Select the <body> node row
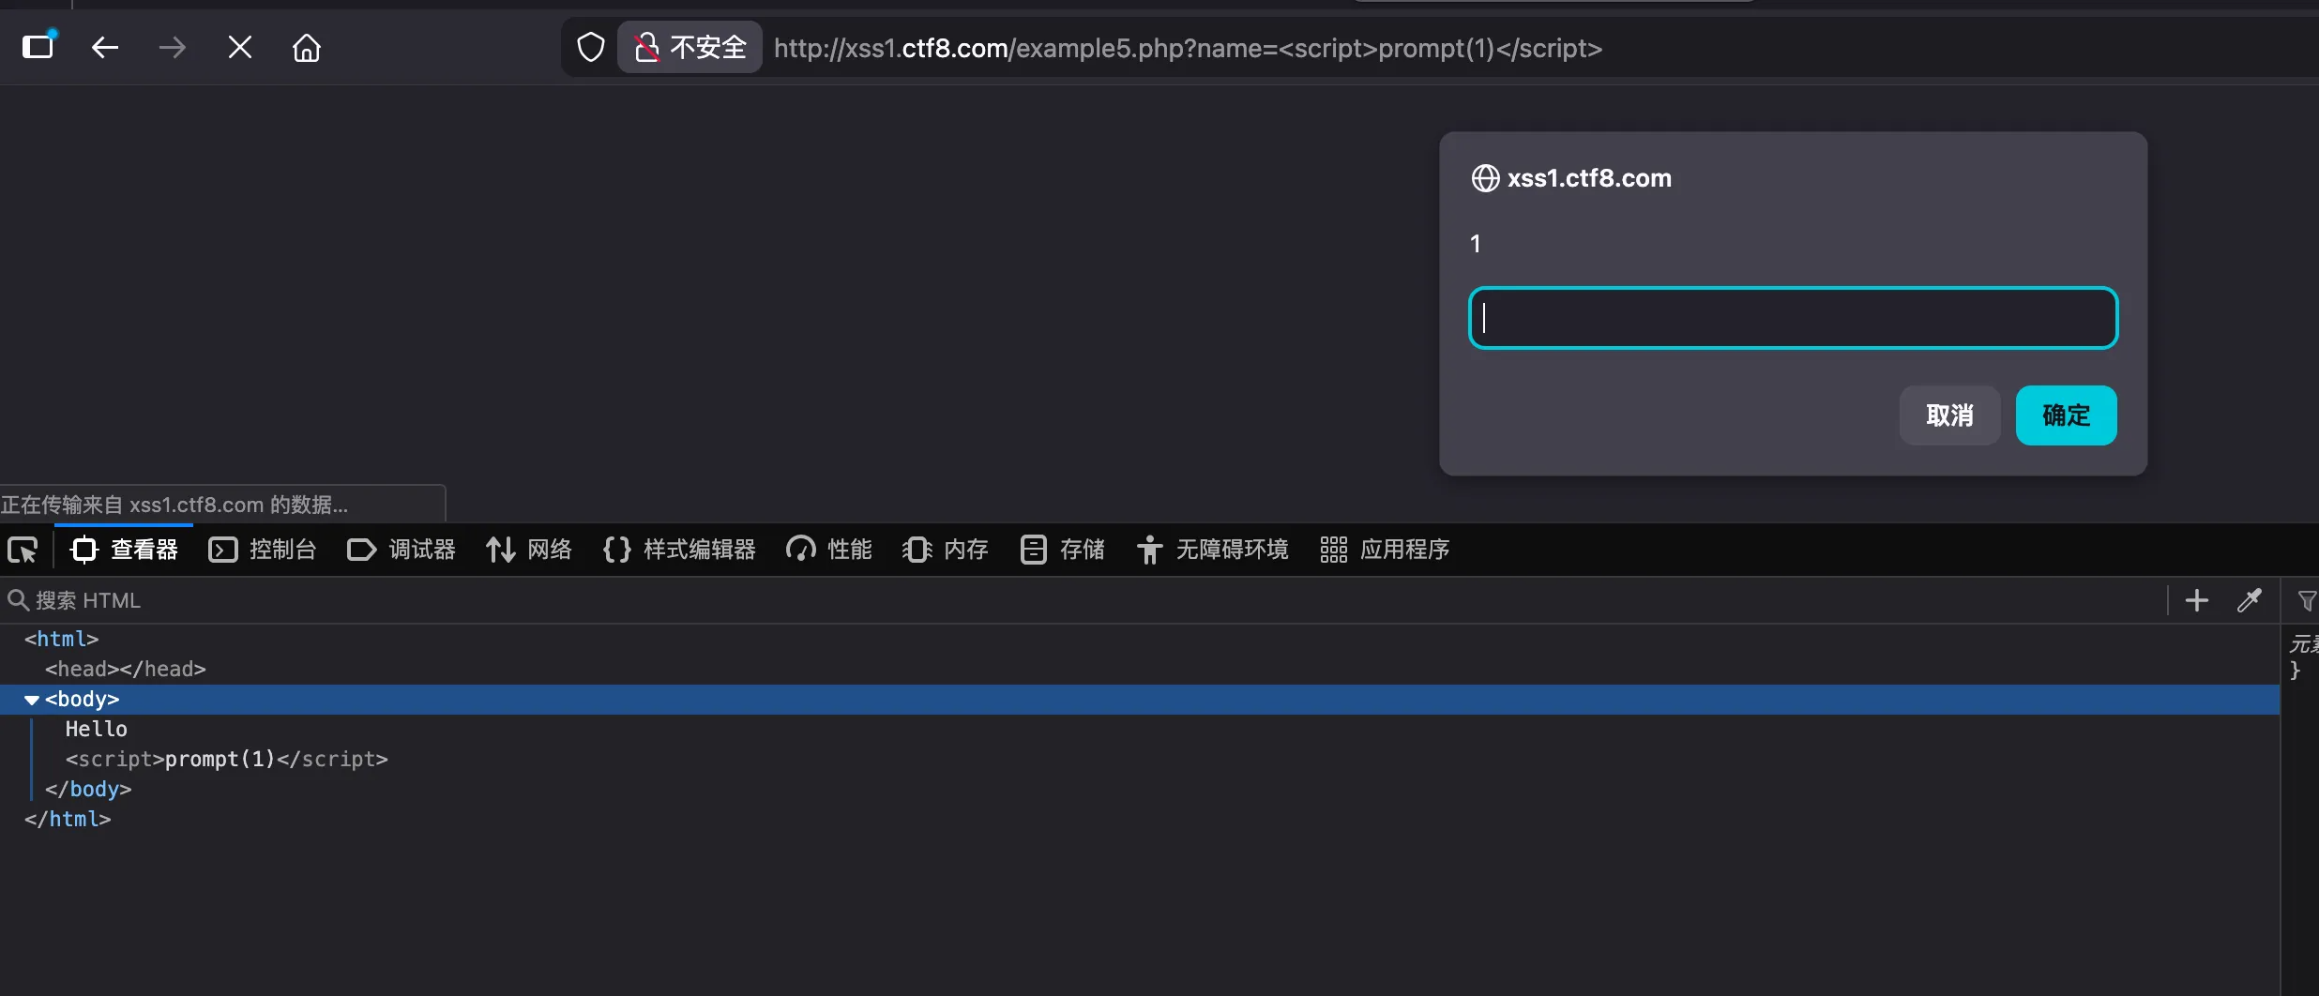This screenshot has width=2319, height=996. coord(1140,700)
